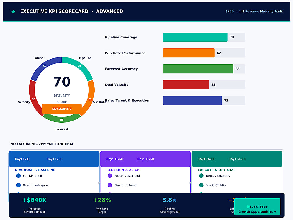
Task: Click the Win Rate Performance row label
Action: tap(125, 53)
